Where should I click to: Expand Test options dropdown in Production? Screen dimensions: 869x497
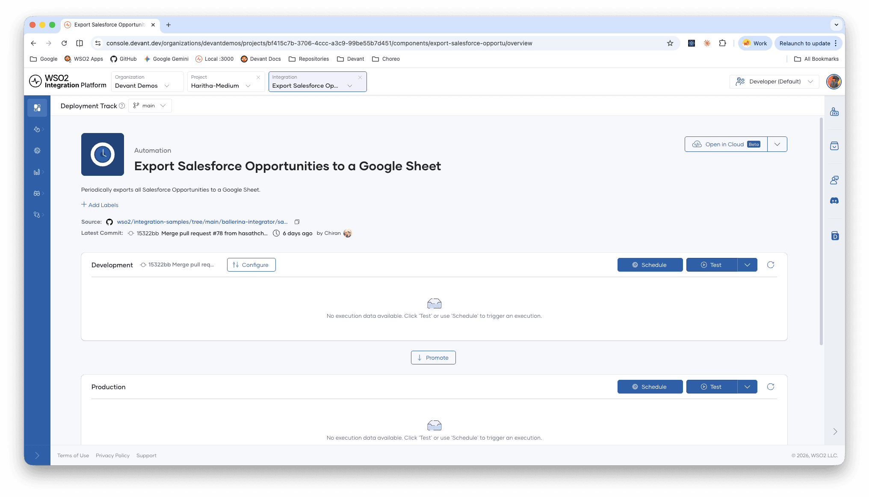[748, 387]
